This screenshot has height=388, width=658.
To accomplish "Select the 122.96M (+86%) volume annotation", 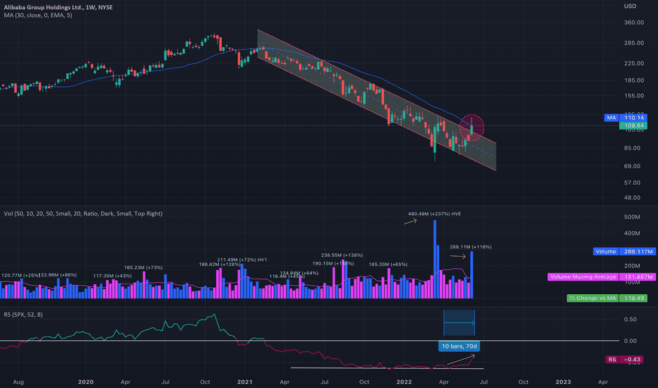I will pos(58,275).
